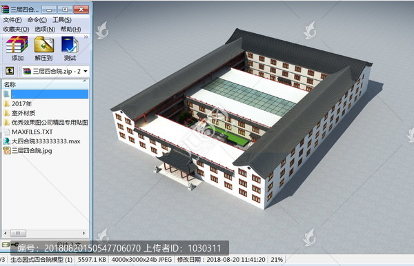Open the Options (选项) menu
This screenshot has height=266, width=414.
tap(45, 29)
